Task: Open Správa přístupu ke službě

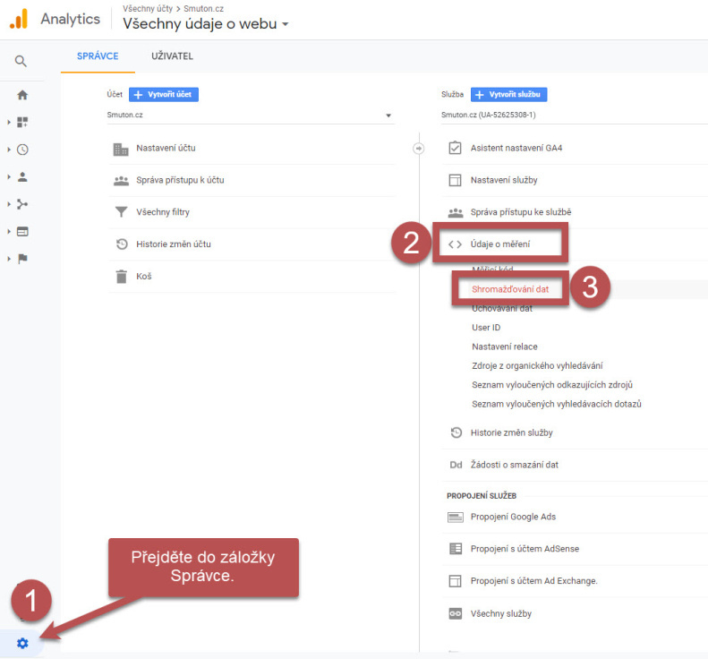Action: pos(575,212)
